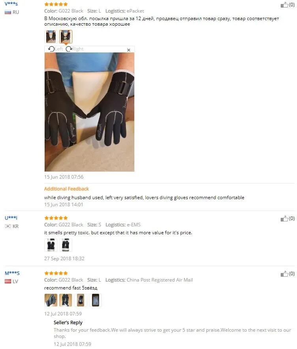Click thumbs-up icon on V***s review

click(284, 5)
